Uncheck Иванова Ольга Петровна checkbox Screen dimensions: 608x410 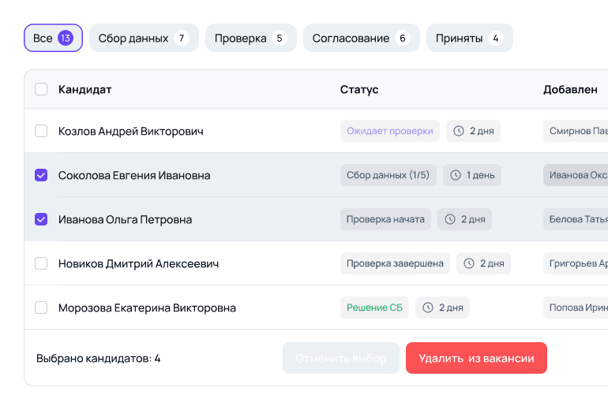click(x=41, y=219)
